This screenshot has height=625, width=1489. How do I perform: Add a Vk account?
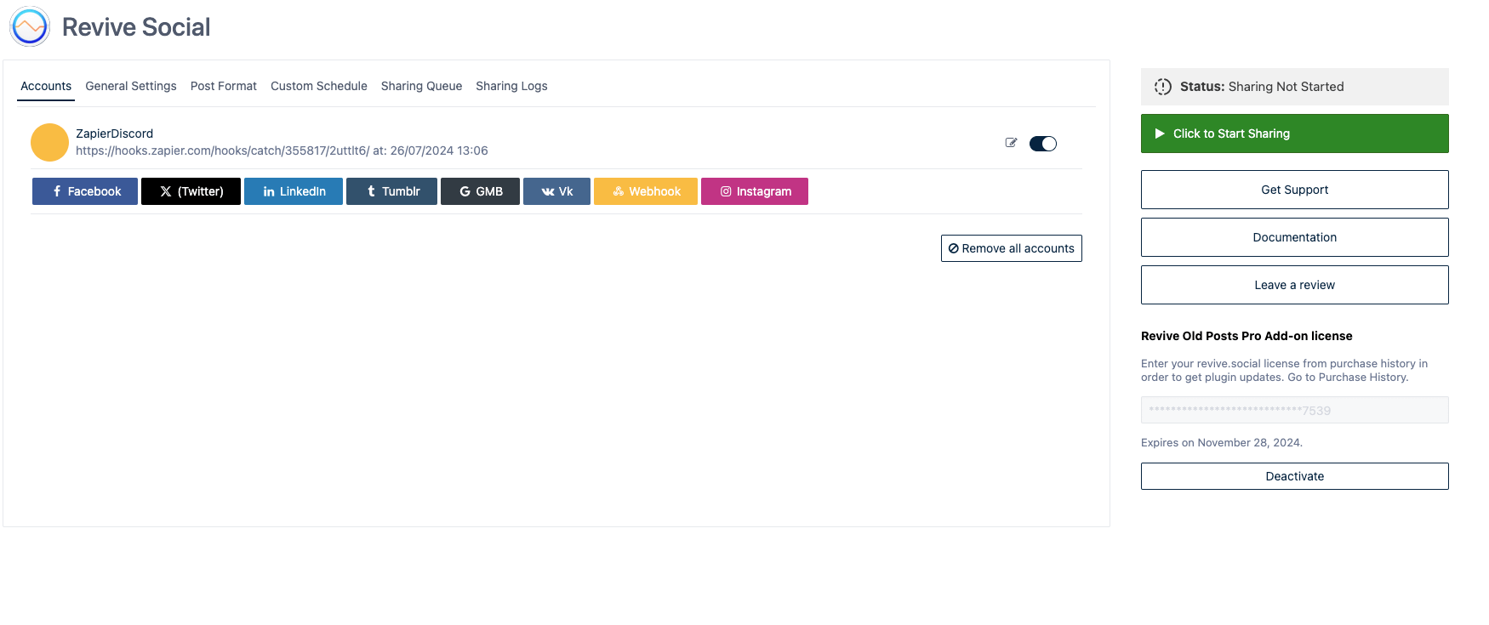click(x=556, y=191)
